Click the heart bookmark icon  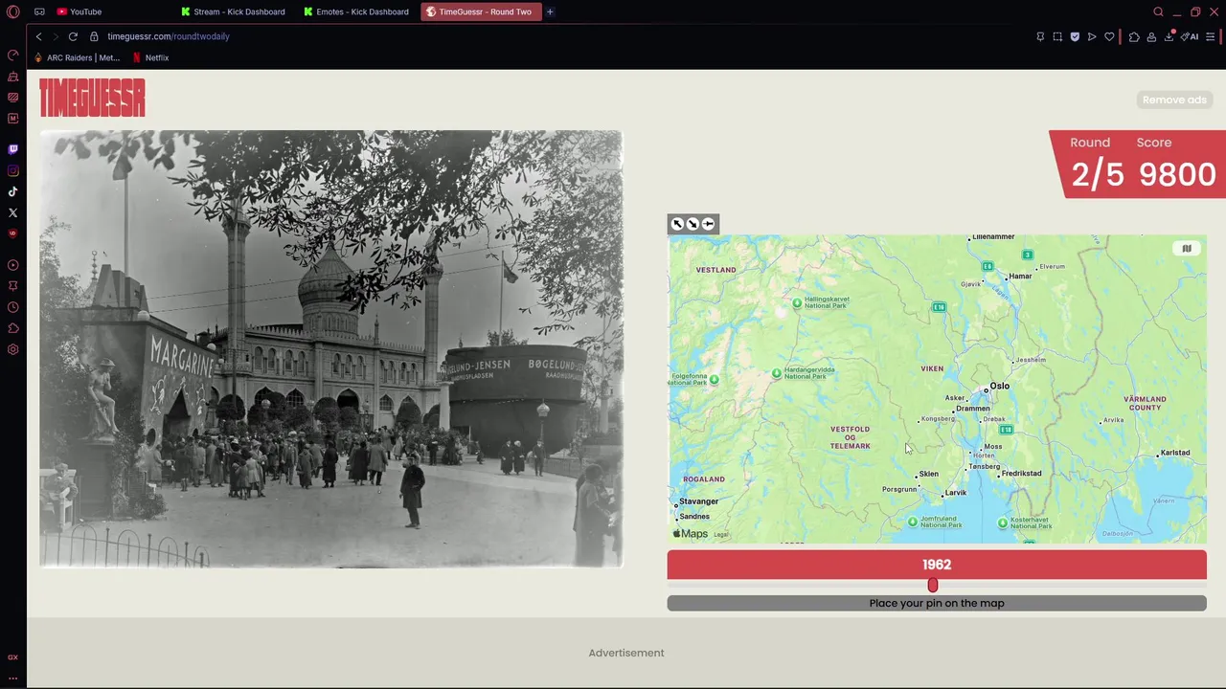coord(1109,36)
